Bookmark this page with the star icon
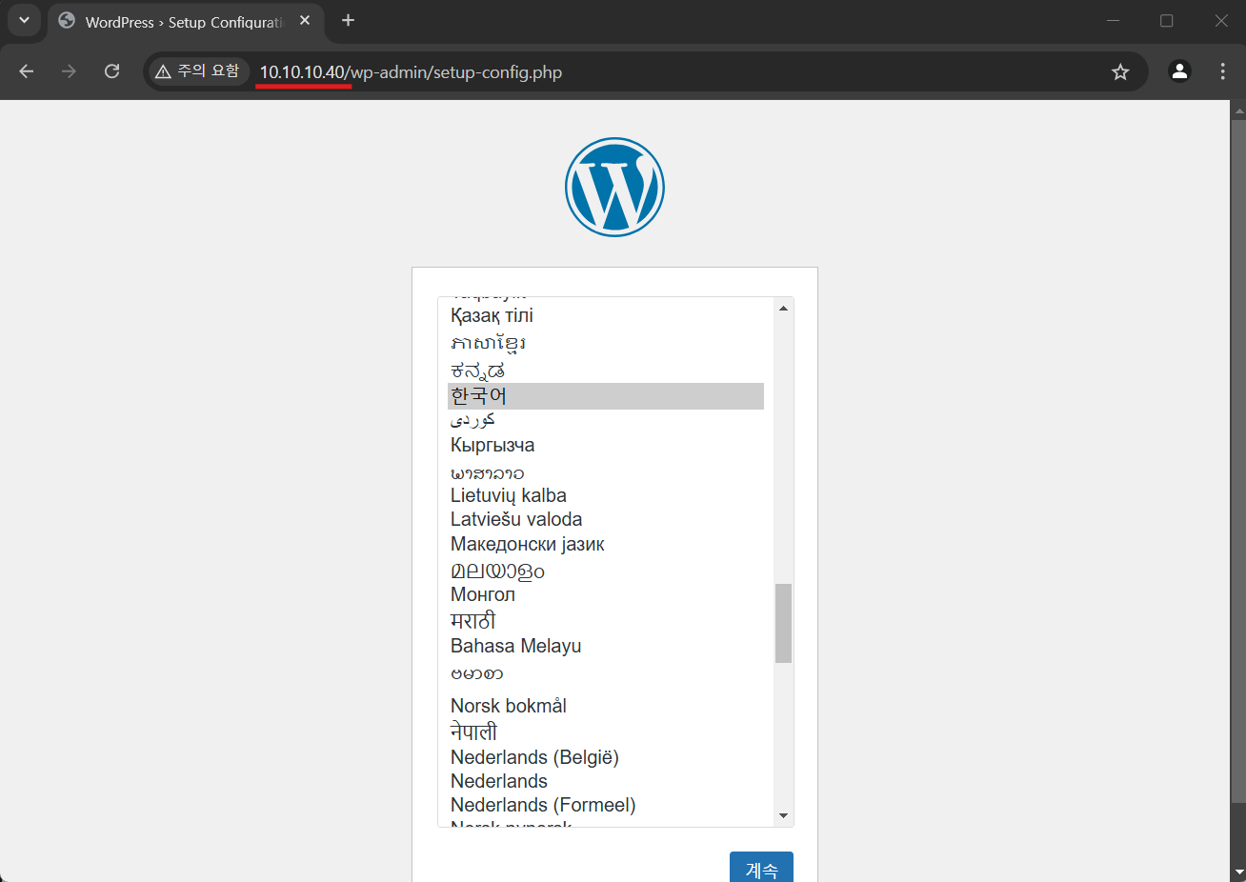The width and height of the screenshot is (1246, 882). point(1120,72)
